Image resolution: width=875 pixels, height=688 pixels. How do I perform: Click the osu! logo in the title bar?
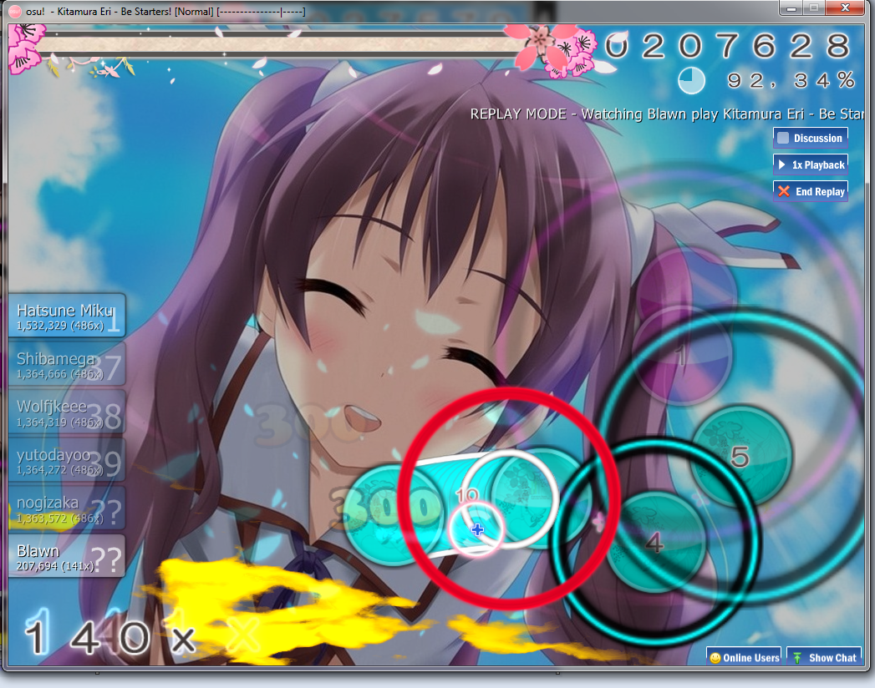tap(13, 10)
